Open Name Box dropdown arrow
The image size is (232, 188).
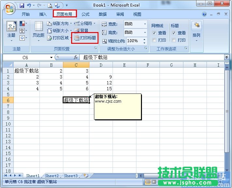pyautogui.click(x=51, y=58)
